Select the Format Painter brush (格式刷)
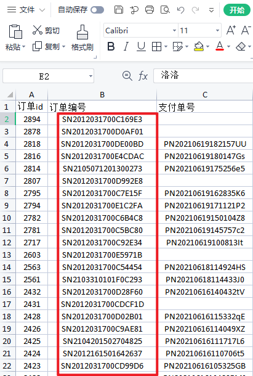The width and height of the screenshot is (253, 376). 82,38
